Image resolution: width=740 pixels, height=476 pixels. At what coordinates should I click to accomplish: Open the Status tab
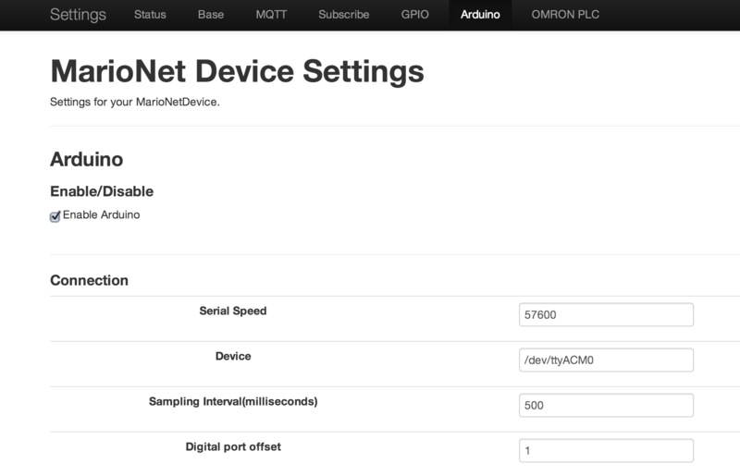(x=150, y=15)
